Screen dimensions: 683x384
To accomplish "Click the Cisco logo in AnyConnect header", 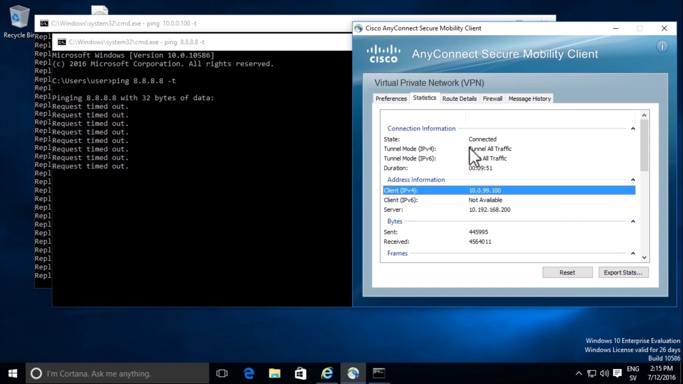I will pyautogui.click(x=384, y=54).
